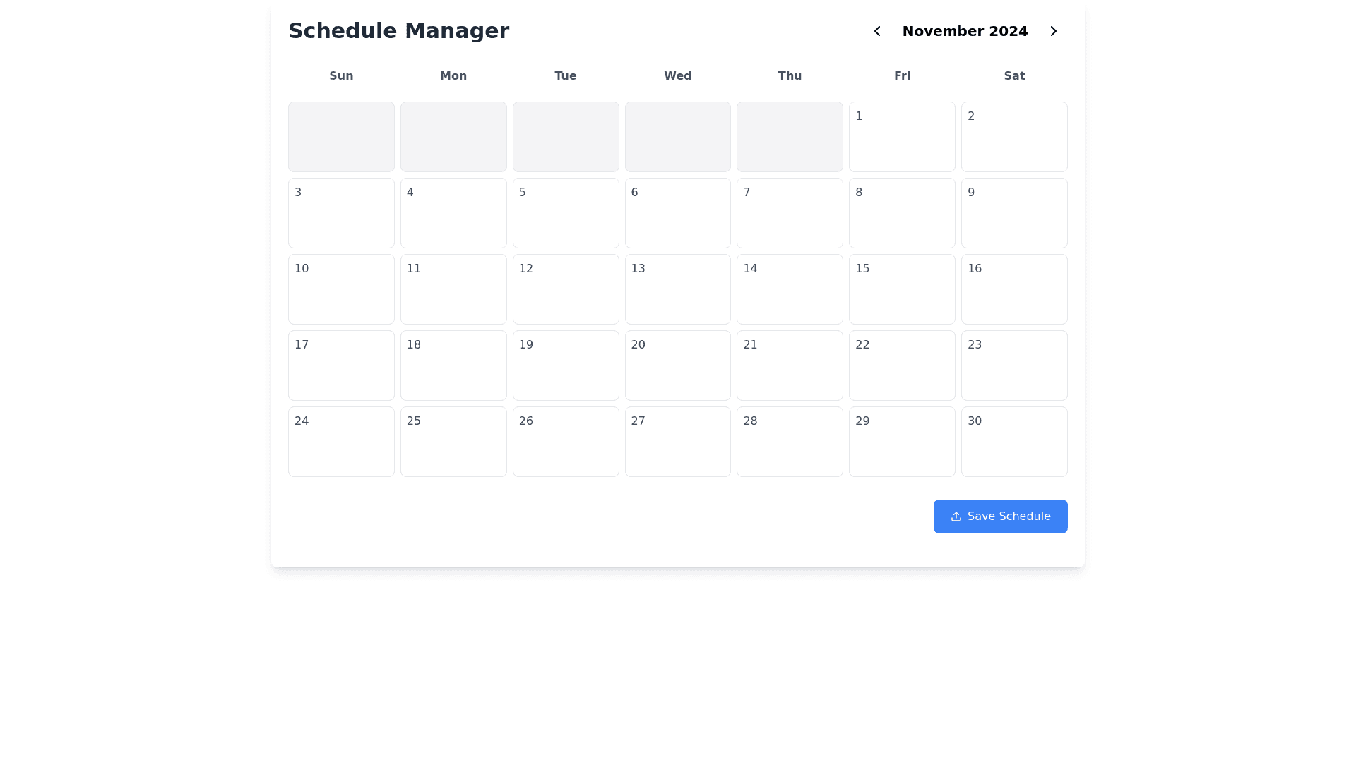Select November 2 day cell

click(x=1013, y=137)
